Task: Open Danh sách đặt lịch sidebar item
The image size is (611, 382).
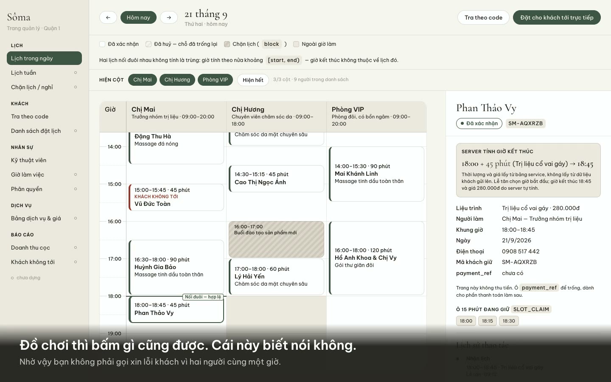Action: click(x=44, y=131)
